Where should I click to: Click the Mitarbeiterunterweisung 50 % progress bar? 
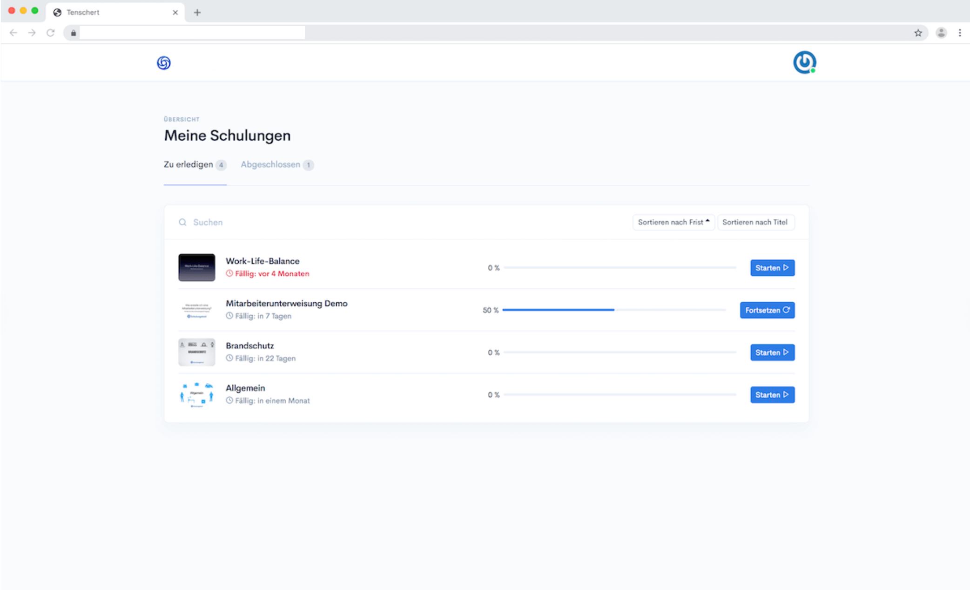click(x=613, y=310)
